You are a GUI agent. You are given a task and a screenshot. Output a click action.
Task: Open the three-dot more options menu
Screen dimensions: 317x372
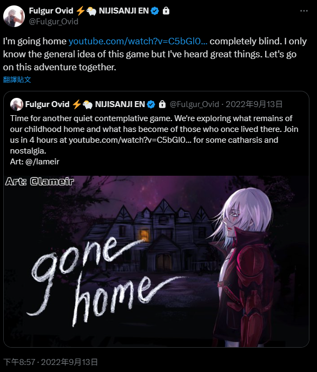click(304, 11)
